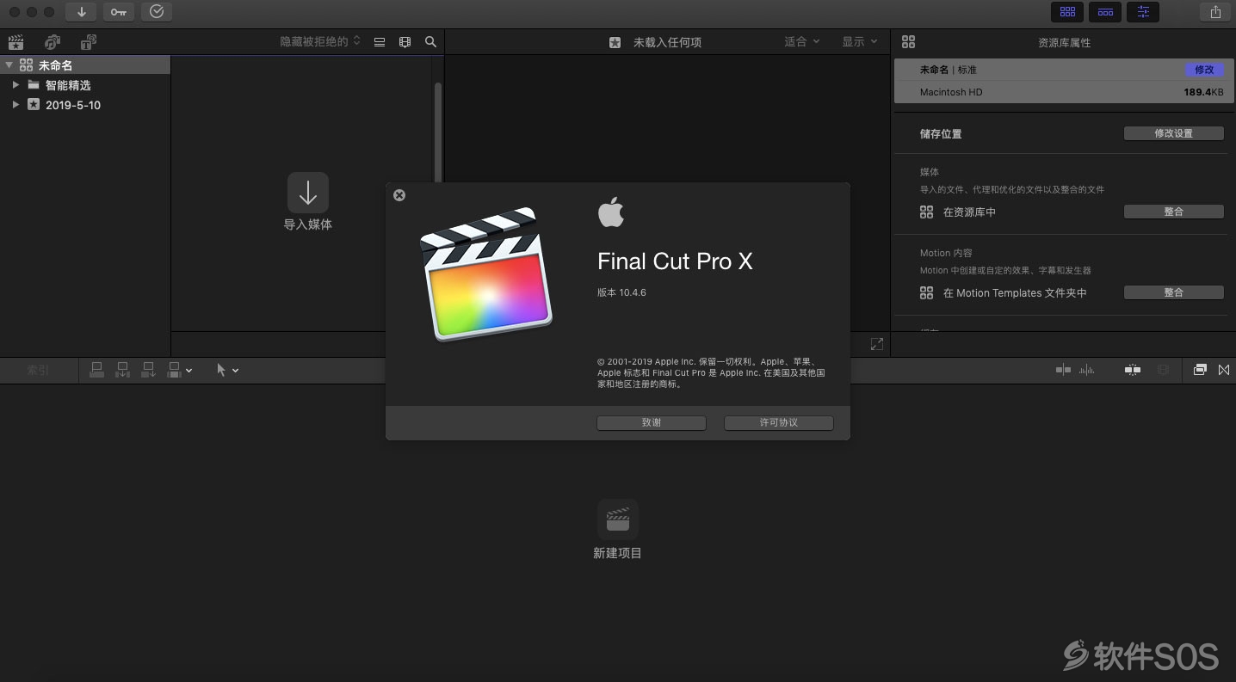Screen dimensions: 1236x682
Task: Click 整合 button for 媒体
Action: pos(1174,212)
